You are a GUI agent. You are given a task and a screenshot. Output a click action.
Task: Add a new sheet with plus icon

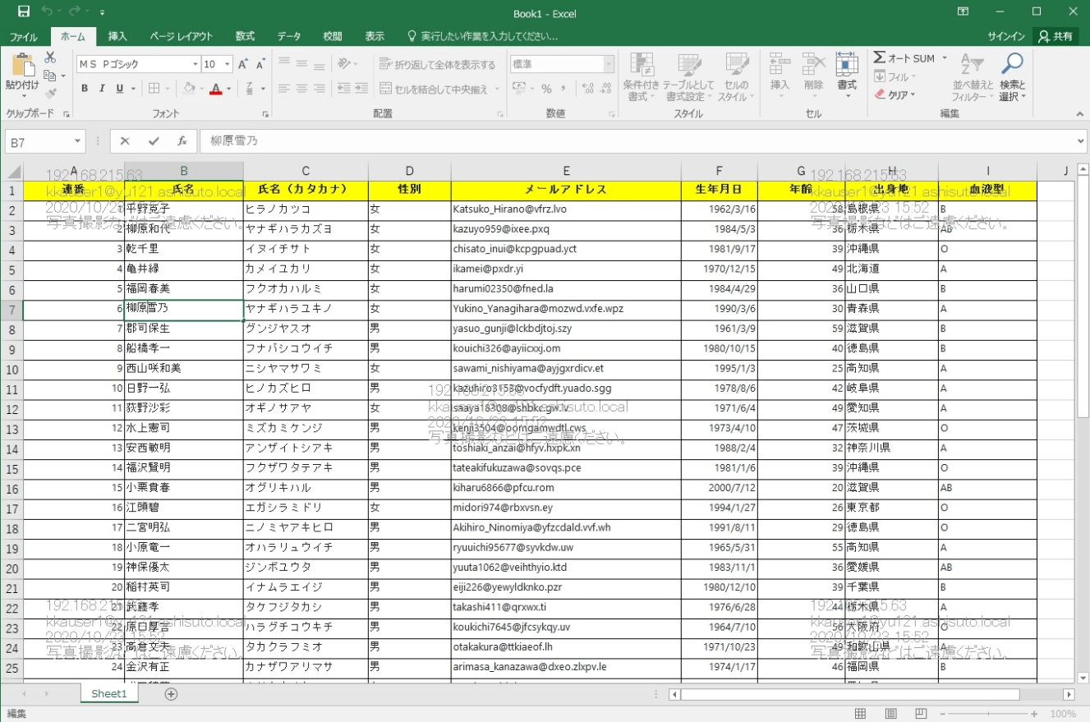tap(171, 694)
